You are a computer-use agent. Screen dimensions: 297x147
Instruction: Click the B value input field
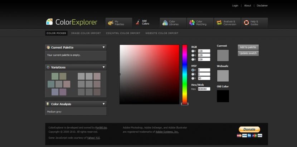tap(204, 59)
